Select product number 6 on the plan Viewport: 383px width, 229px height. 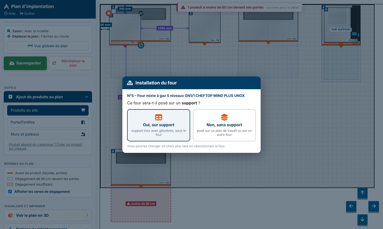click(x=141, y=167)
